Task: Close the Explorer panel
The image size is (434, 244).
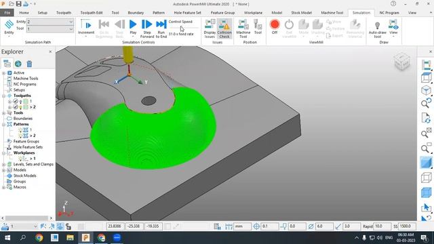Action: (50, 52)
